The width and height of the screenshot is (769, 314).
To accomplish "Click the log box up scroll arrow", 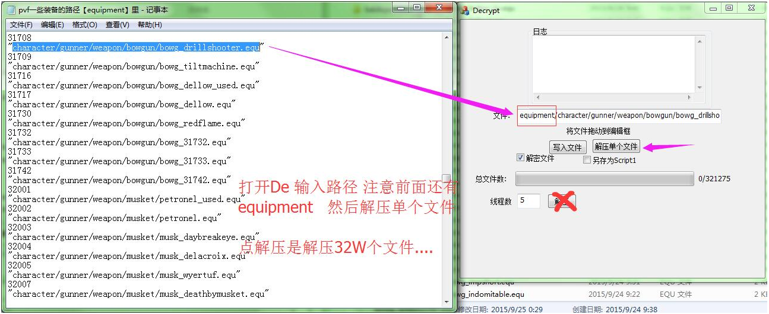I will click(x=699, y=41).
